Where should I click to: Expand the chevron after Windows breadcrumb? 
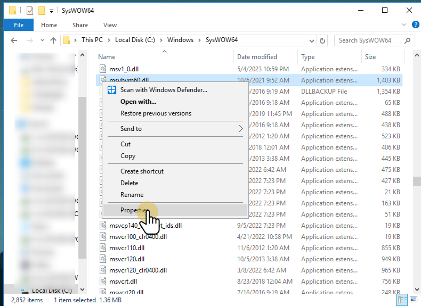pyautogui.click(x=199, y=40)
